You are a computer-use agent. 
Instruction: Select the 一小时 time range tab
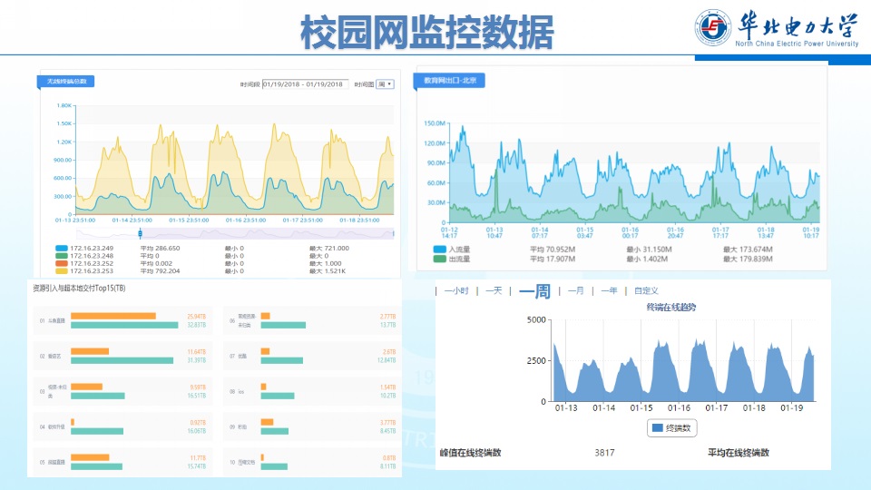click(x=455, y=291)
